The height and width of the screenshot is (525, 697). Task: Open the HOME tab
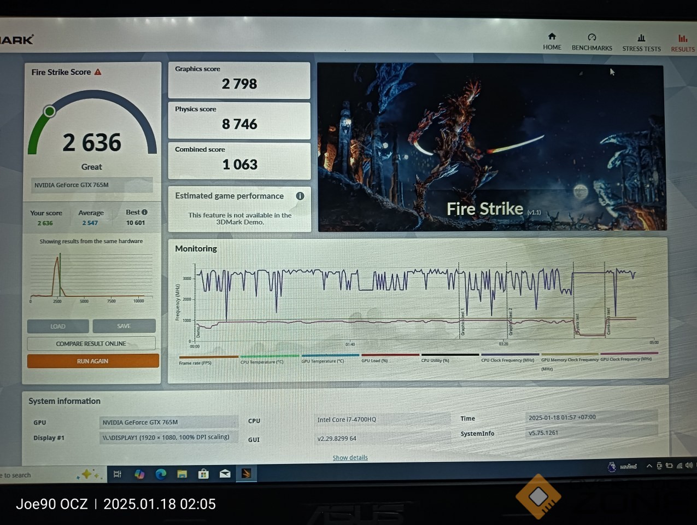coord(552,42)
